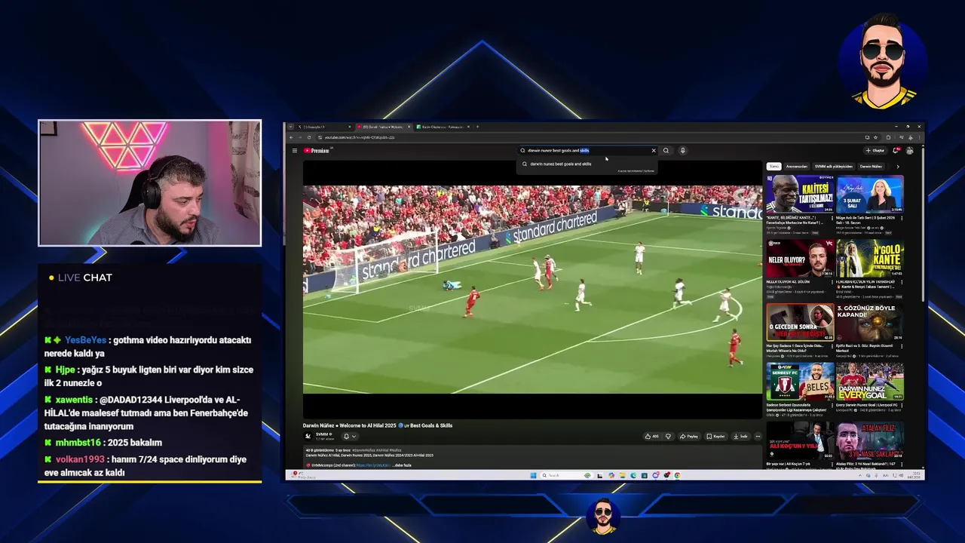Select the SVMM adlı yükleyiciden chip

[833, 166]
